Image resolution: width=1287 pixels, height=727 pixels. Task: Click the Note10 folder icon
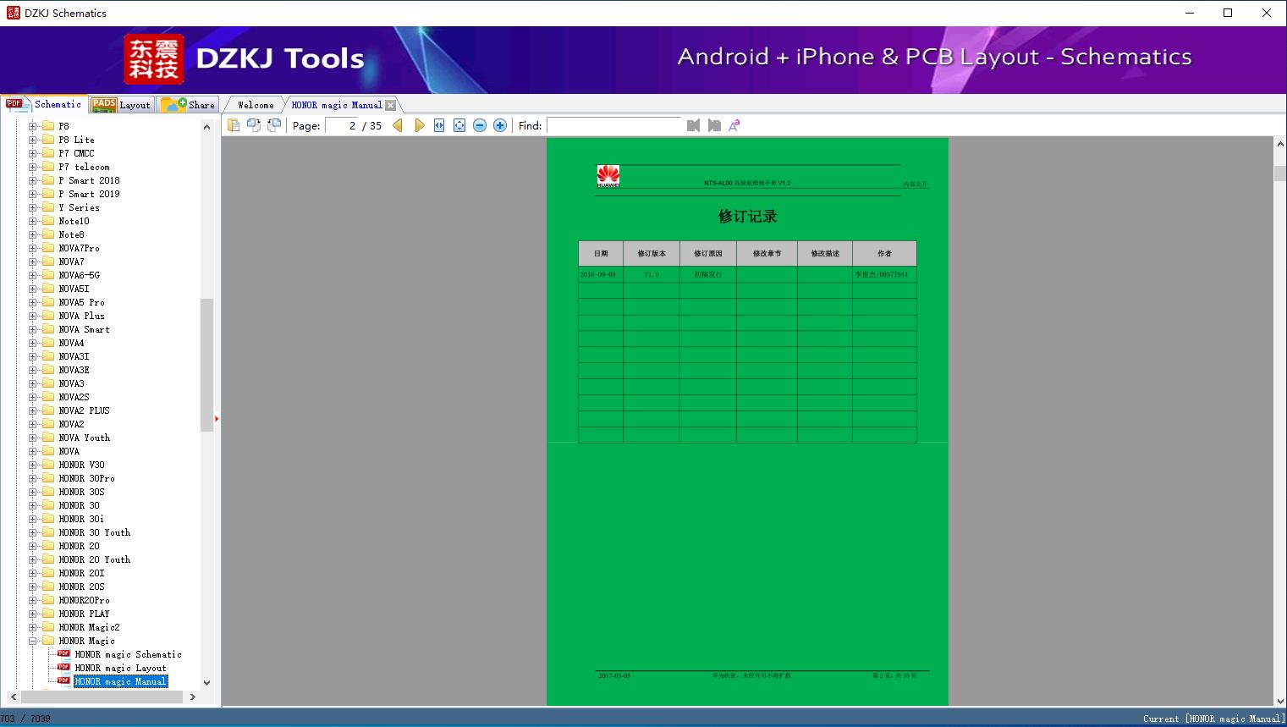48,221
